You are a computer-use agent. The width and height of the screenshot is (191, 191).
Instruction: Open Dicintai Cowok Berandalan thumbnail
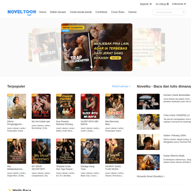(x=148, y=102)
